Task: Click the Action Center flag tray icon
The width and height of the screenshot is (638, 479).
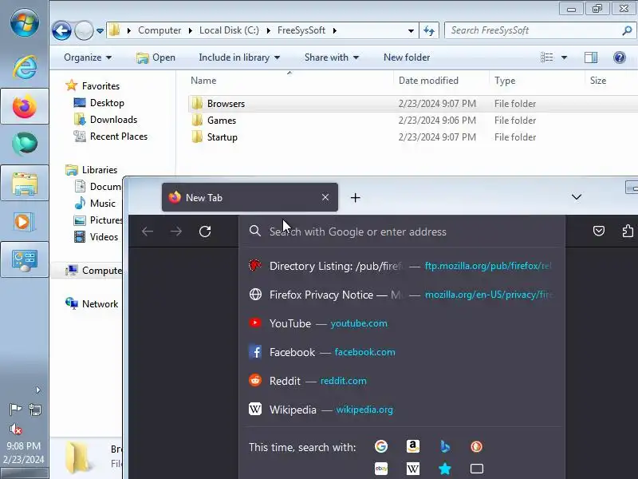Action: tap(15, 409)
